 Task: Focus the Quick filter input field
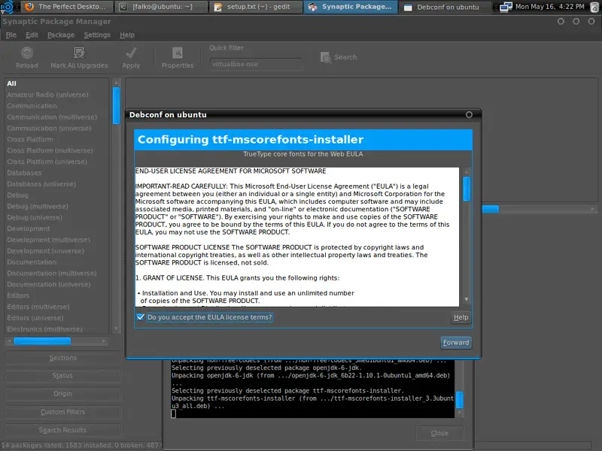click(256, 64)
